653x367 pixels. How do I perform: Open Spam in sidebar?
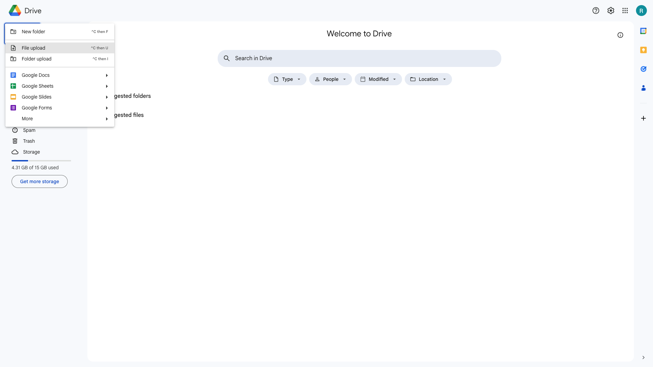pyautogui.click(x=29, y=130)
